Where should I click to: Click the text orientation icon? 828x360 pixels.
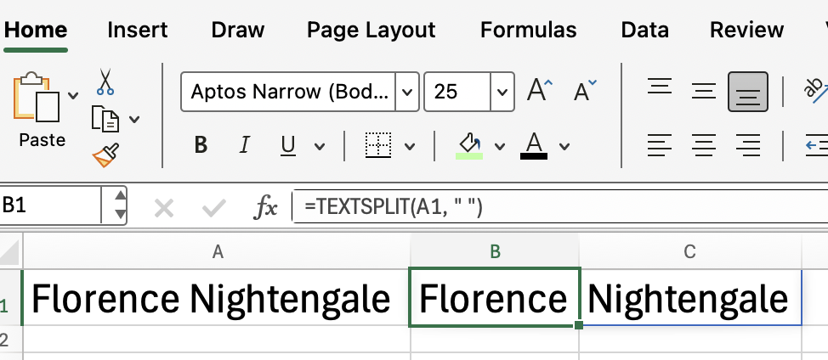coord(814,90)
